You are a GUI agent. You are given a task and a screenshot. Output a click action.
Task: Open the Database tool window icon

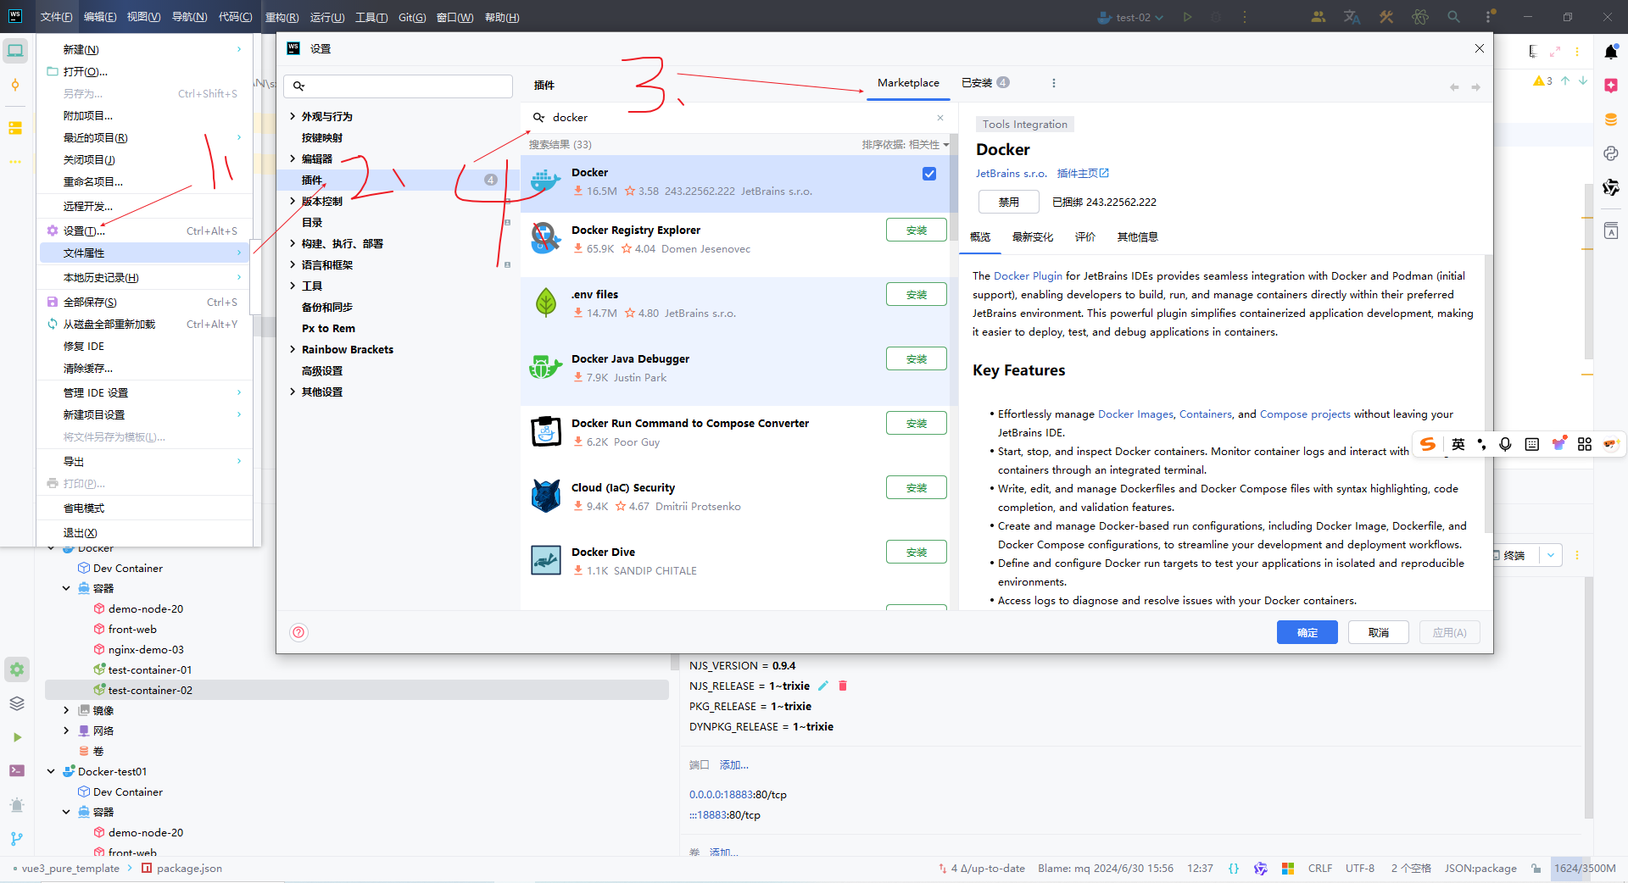coord(1611,119)
